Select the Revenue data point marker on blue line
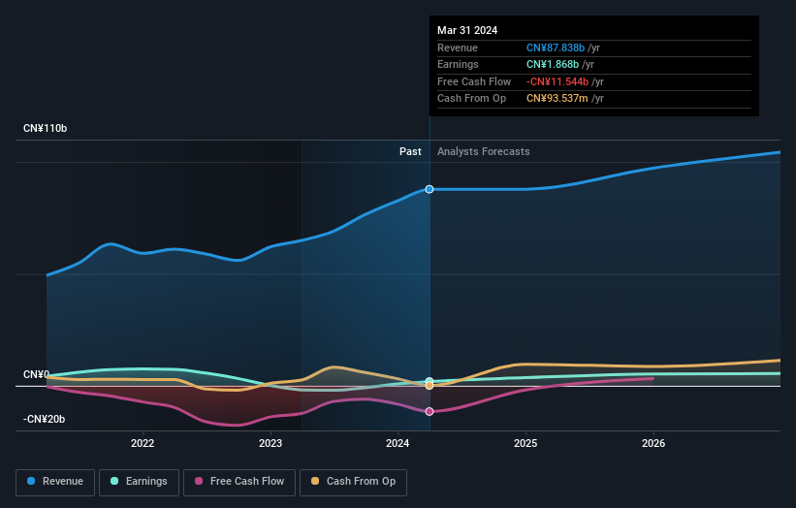Screen dimensions: 796x508 [430, 189]
